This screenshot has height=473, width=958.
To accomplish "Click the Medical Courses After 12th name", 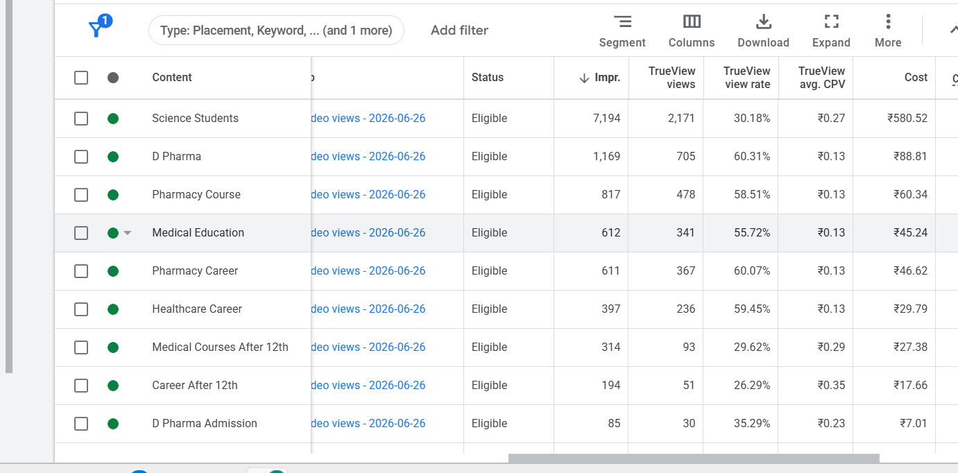I will coord(220,347).
